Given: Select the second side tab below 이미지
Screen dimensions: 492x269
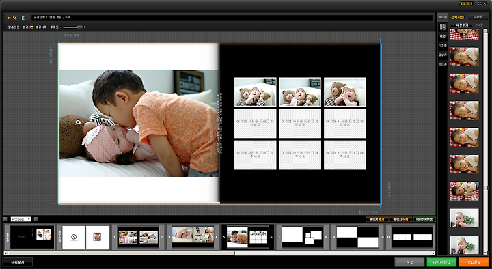Looking at the screenshot, I should pos(442,27).
